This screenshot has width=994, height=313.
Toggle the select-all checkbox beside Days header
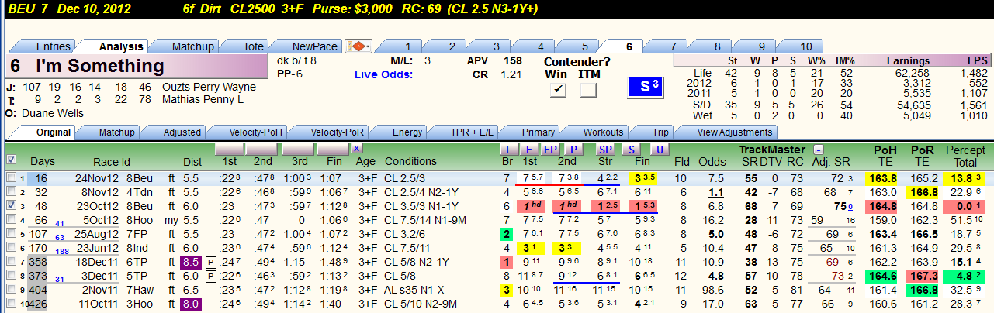pyautogui.click(x=11, y=160)
